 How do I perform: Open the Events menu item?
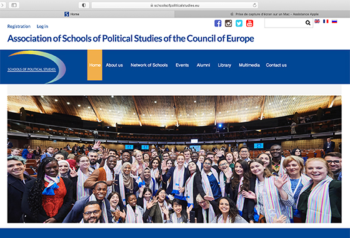(x=182, y=65)
